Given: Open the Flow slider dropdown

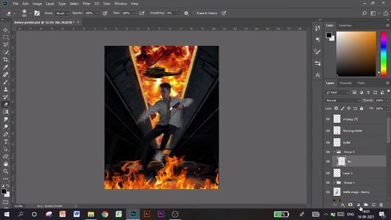Looking at the screenshot, I should click(x=134, y=13).
